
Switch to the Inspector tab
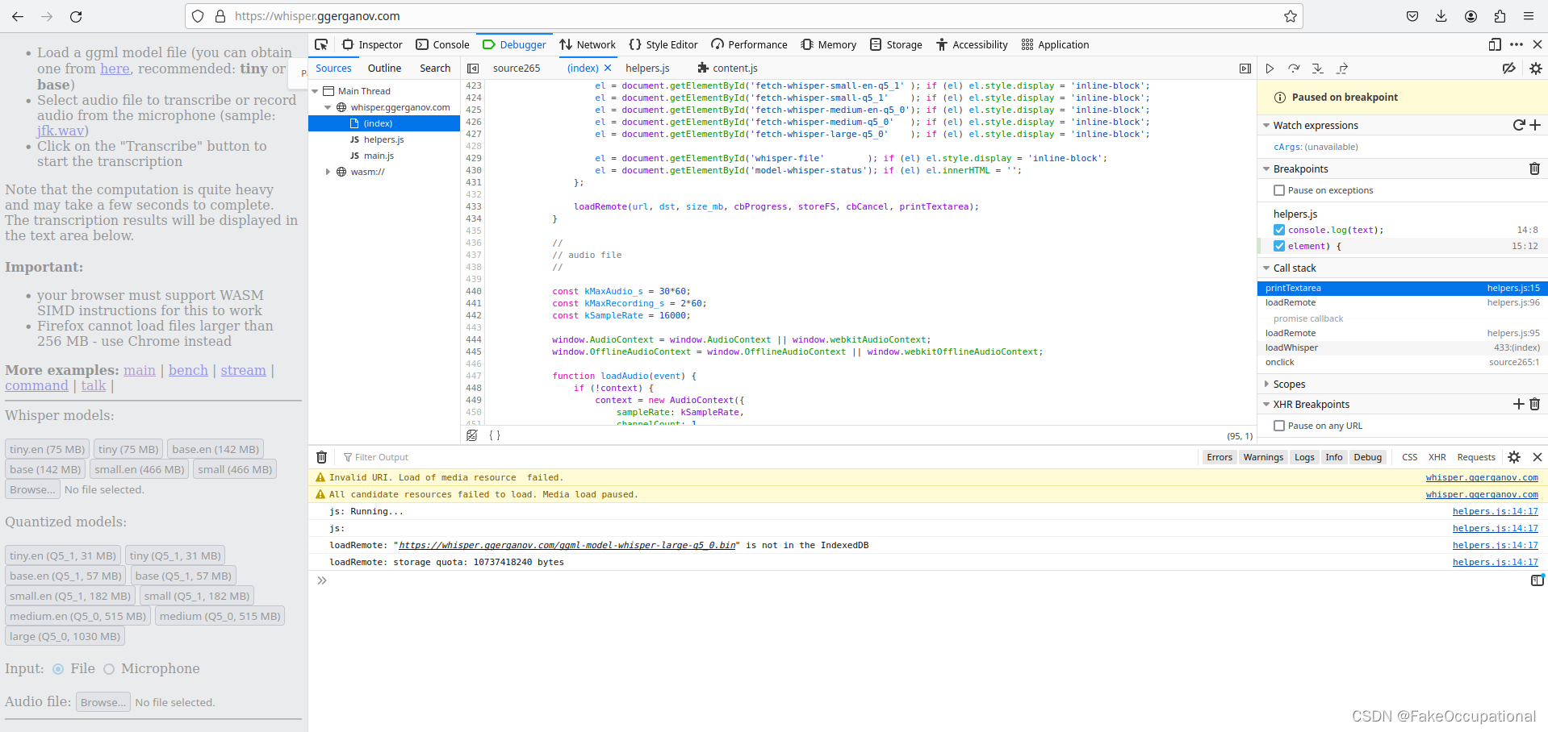click(372, 44)
